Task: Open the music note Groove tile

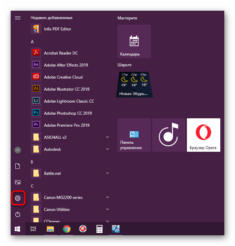Action: pos(169,135)
